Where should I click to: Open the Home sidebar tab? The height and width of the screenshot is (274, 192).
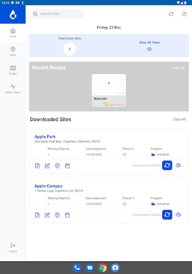(x=13, y=33)
